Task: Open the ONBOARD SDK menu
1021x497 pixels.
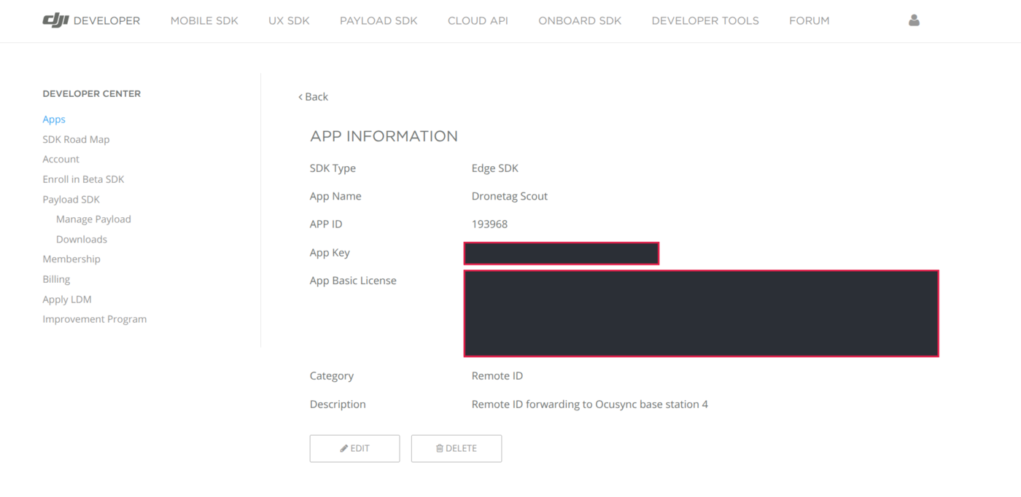Action: pyautogui.click(x=580, y=20)
